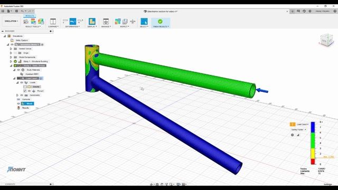Switch to the Results tab
338x190 pixels.
(x=30, y=16)
